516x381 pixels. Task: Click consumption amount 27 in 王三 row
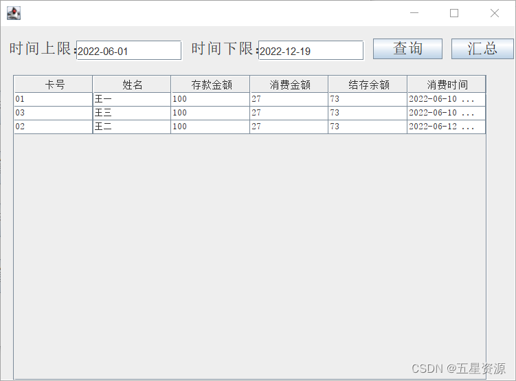tap(289, 113)
